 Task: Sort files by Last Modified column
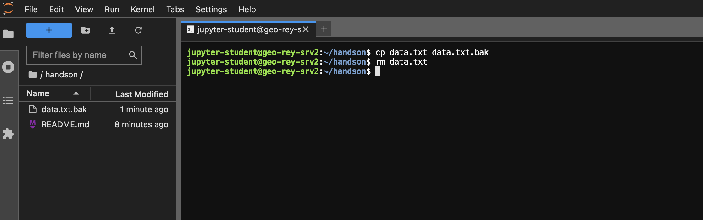pos(141,94)
